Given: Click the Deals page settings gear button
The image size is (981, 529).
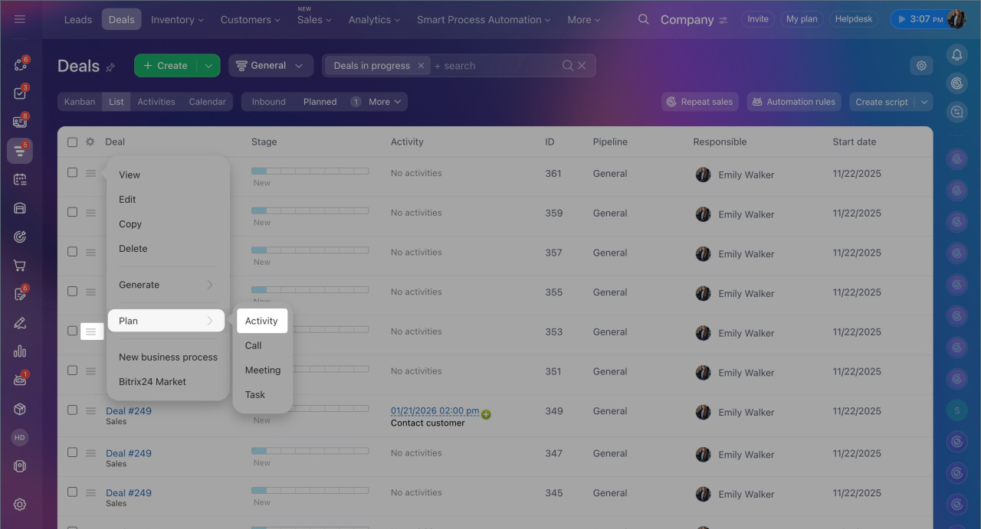Looking at the screenshot, I should (921, 66).
